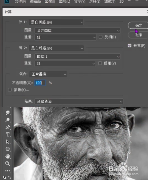
Task: Click the portrait image canvas
Action: [x=81, y=143]
